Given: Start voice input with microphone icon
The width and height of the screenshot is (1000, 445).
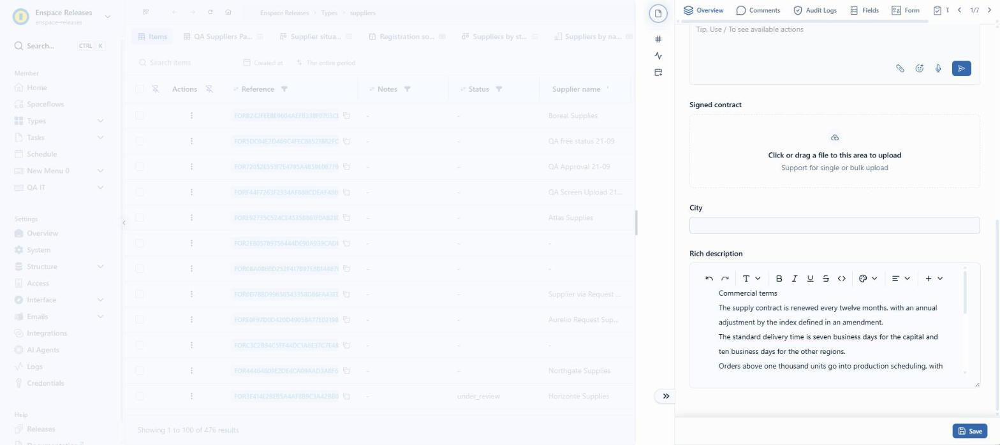Looking at the screenshot, I should tap(938, 68).
